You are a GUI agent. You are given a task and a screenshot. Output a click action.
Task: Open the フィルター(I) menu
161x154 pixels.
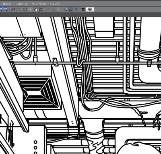tap(22, 4)
